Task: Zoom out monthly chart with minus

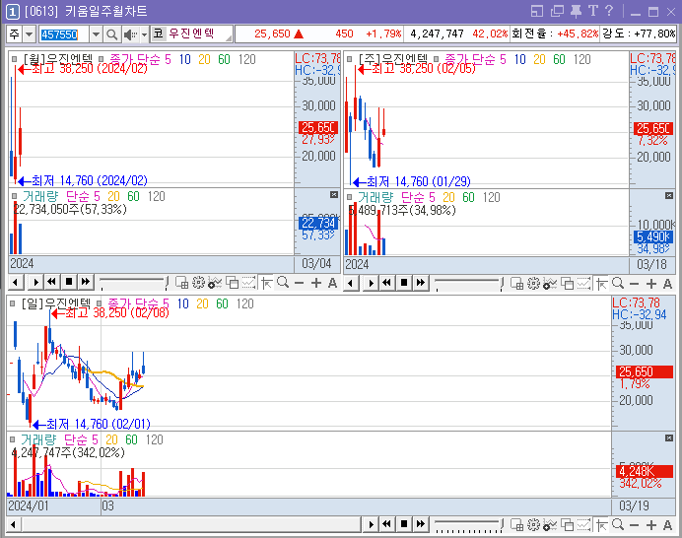Action: tap(299, 284)
